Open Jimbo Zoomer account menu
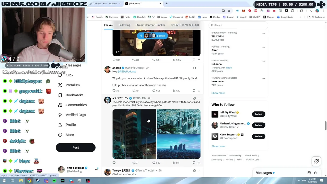This screenshot has width=327, height=184. 96,169
